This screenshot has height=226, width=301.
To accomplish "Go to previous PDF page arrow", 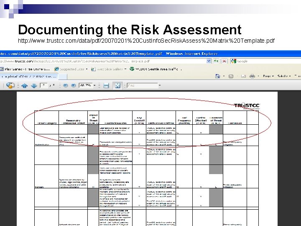I will [x=24, y=85].
